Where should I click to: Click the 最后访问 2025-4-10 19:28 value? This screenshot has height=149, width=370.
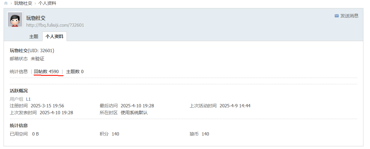(x=137, y=106)
